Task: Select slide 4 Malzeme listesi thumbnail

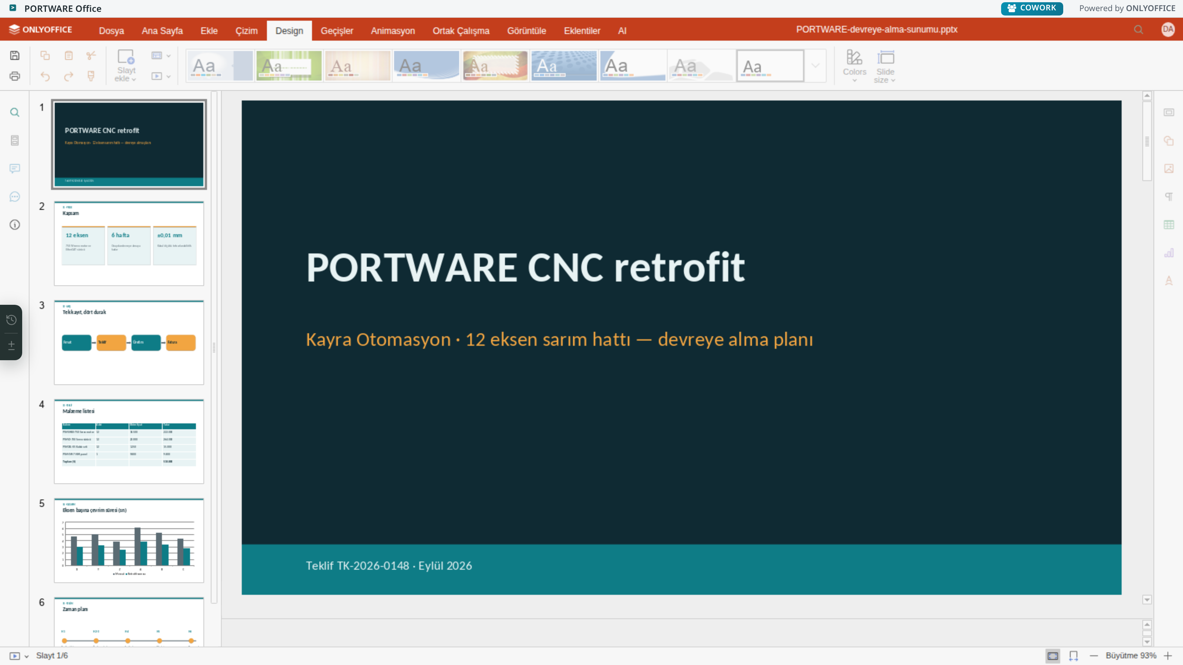Action: point(129,441)
